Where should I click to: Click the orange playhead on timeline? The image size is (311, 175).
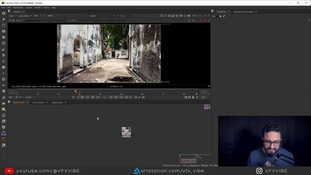click(76, 91)
